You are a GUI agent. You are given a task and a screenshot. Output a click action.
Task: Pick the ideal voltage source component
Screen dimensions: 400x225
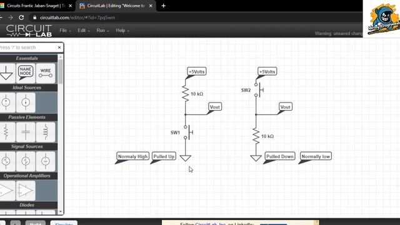click(x=6, y=102)
